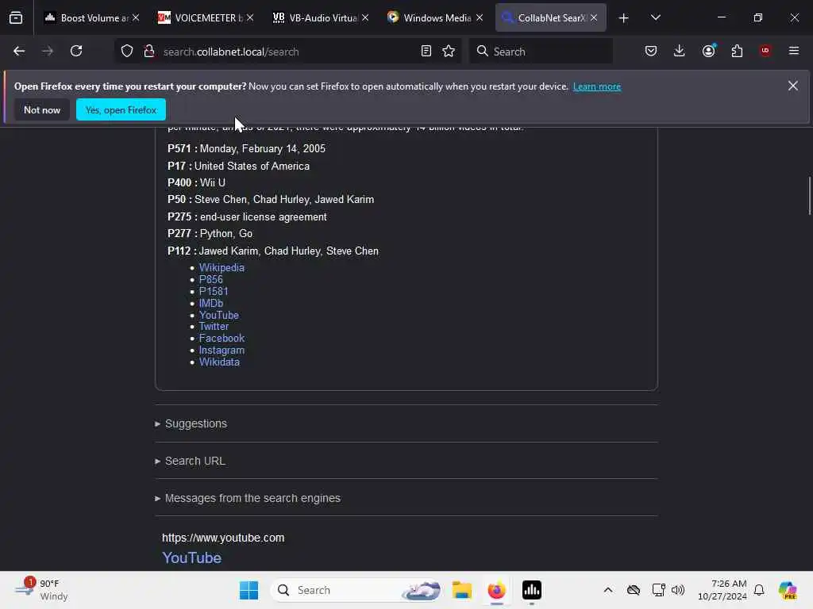The image size is (813, 609).
Task: Open notifications bell icon
Action: click(759, 590)
